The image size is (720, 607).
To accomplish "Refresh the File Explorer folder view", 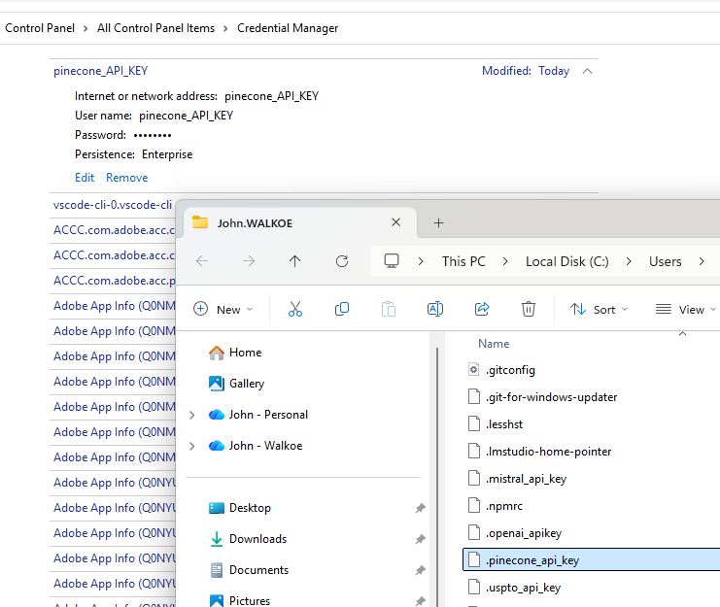I will coord(342,261).
